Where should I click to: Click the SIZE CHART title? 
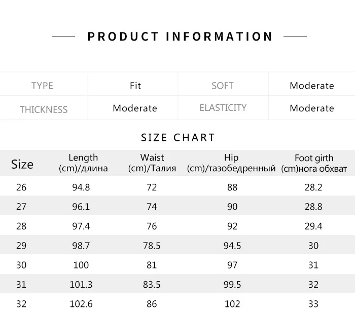[x=178, y=137]
